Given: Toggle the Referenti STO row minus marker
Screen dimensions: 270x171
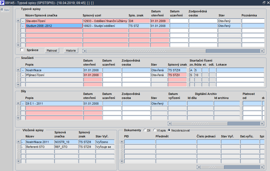Looking at the screenshot, I should tap(23, 147).
